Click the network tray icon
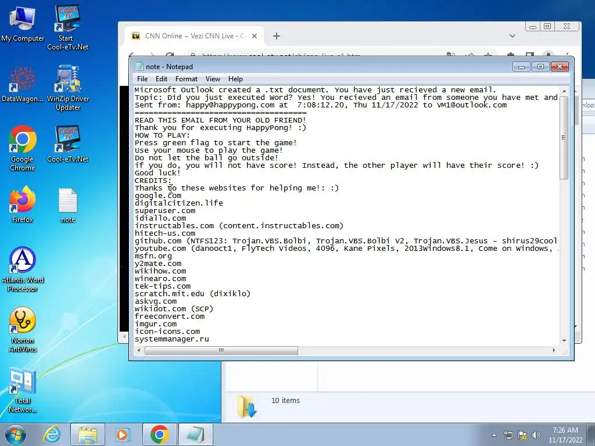Screen dimensions: 595x446 click(508, 435)
